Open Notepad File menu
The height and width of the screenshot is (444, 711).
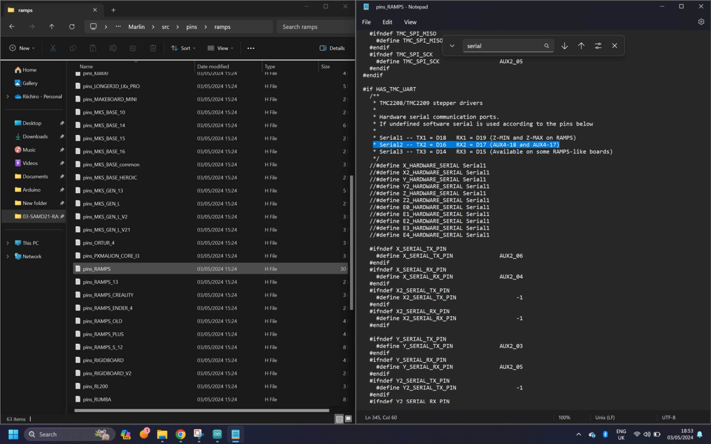[x=366, y=22]
